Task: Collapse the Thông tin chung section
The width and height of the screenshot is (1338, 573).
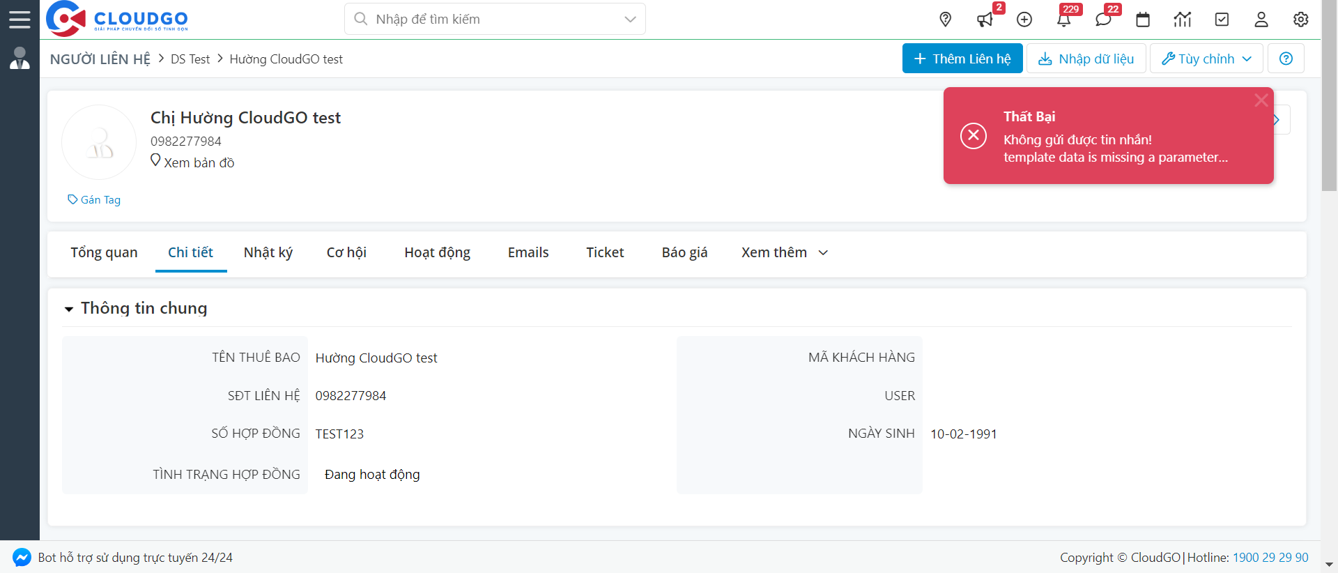Action: pos(69,309)
